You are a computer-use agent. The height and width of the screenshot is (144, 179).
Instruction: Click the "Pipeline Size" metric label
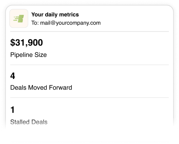pyautogui.click(x=28, y=55)
